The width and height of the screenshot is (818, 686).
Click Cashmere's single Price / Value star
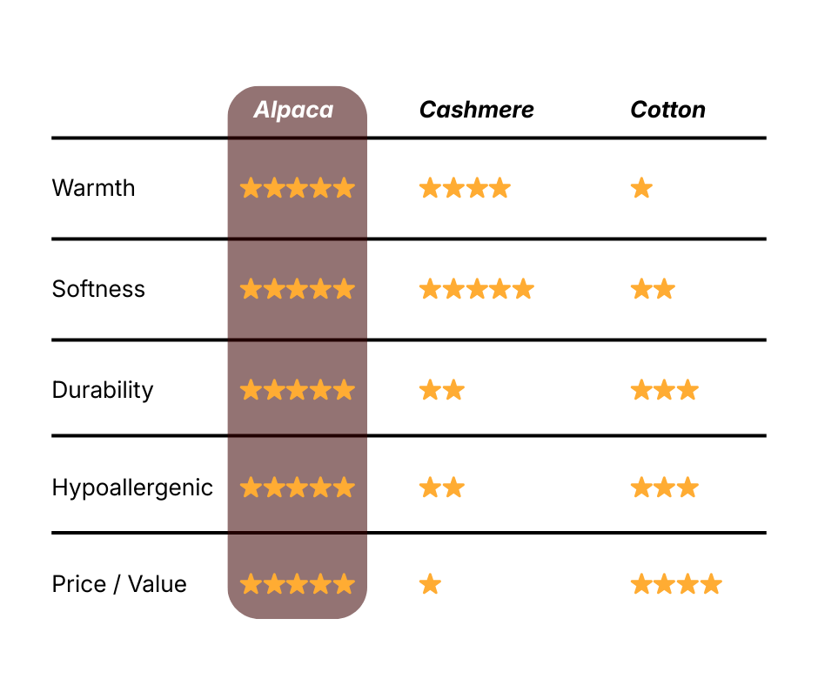[430, 583]
